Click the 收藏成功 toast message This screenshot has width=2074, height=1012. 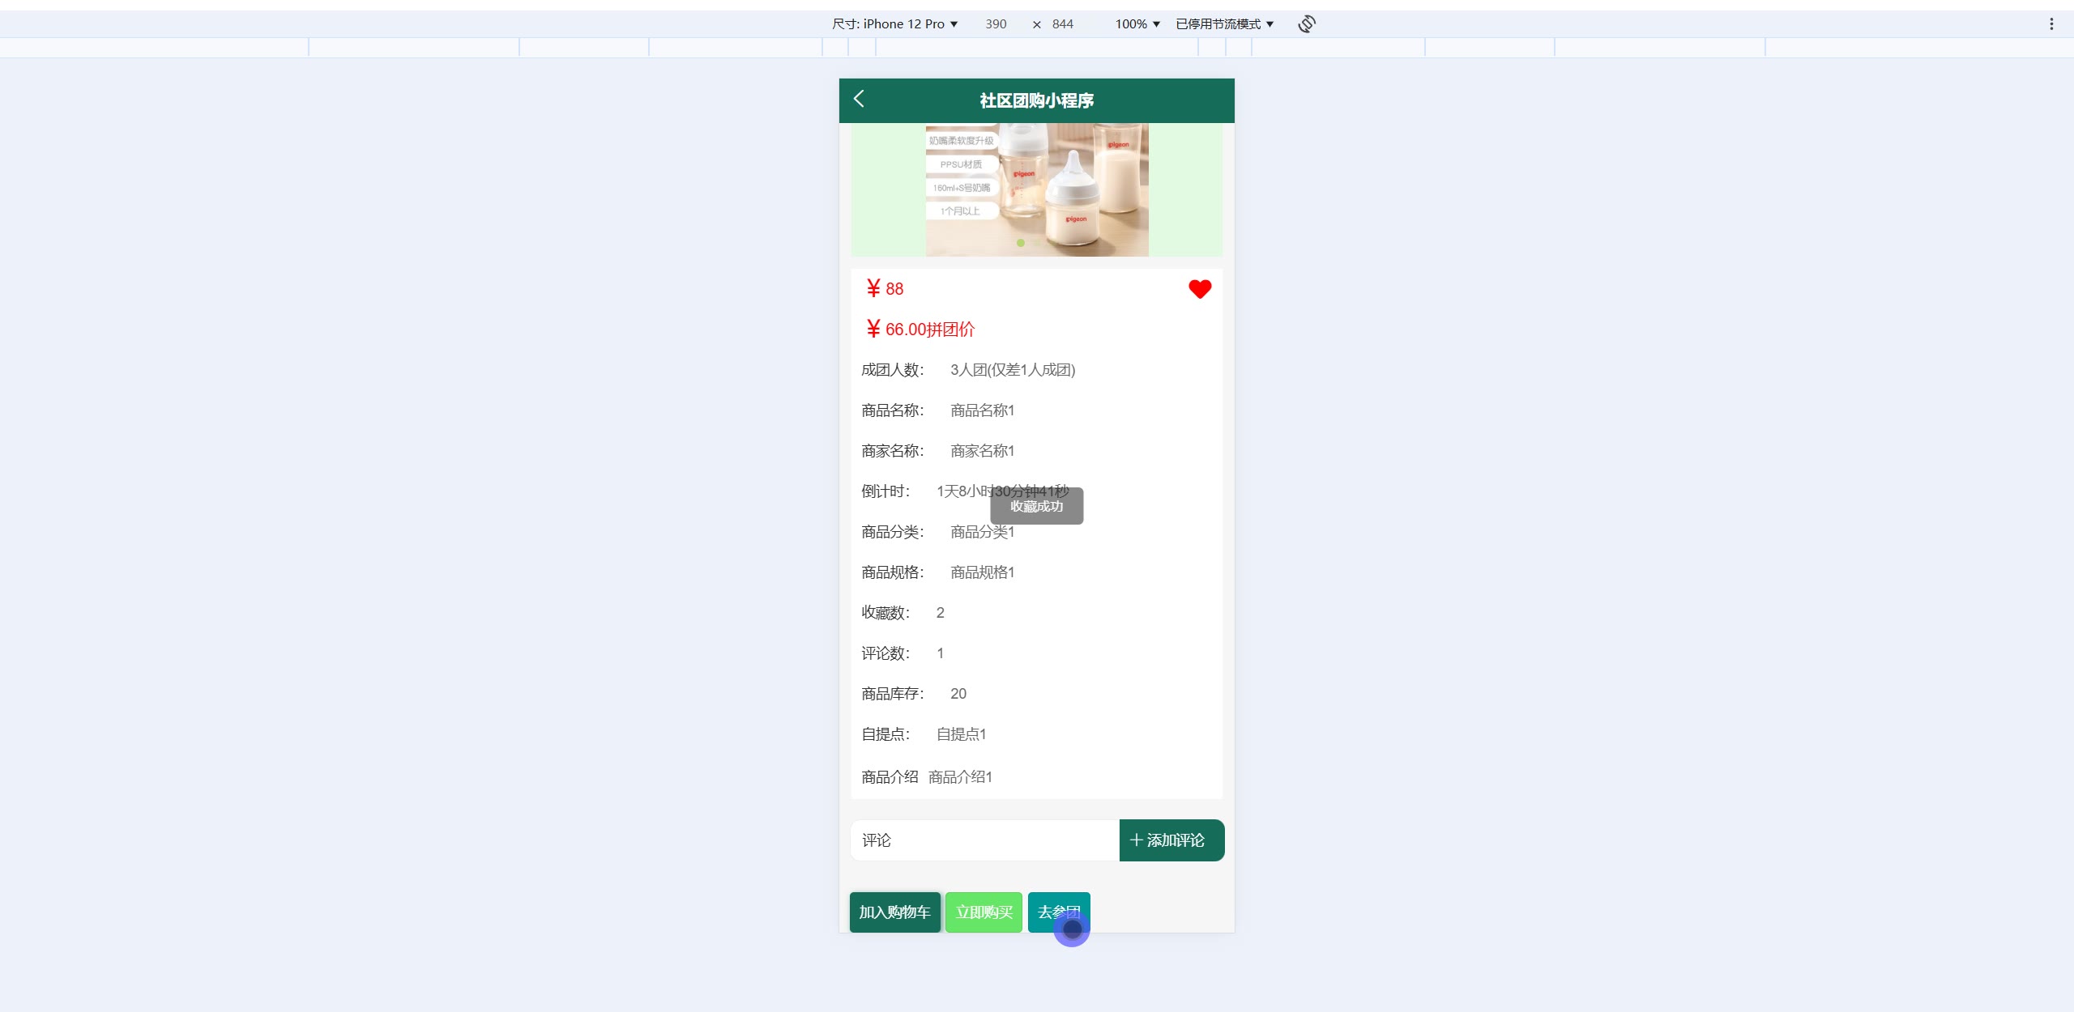[x=1036, y=506]
